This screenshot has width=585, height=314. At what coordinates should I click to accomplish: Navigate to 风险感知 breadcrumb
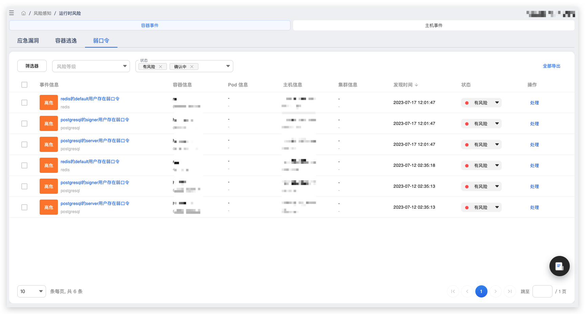coord(42,13)
